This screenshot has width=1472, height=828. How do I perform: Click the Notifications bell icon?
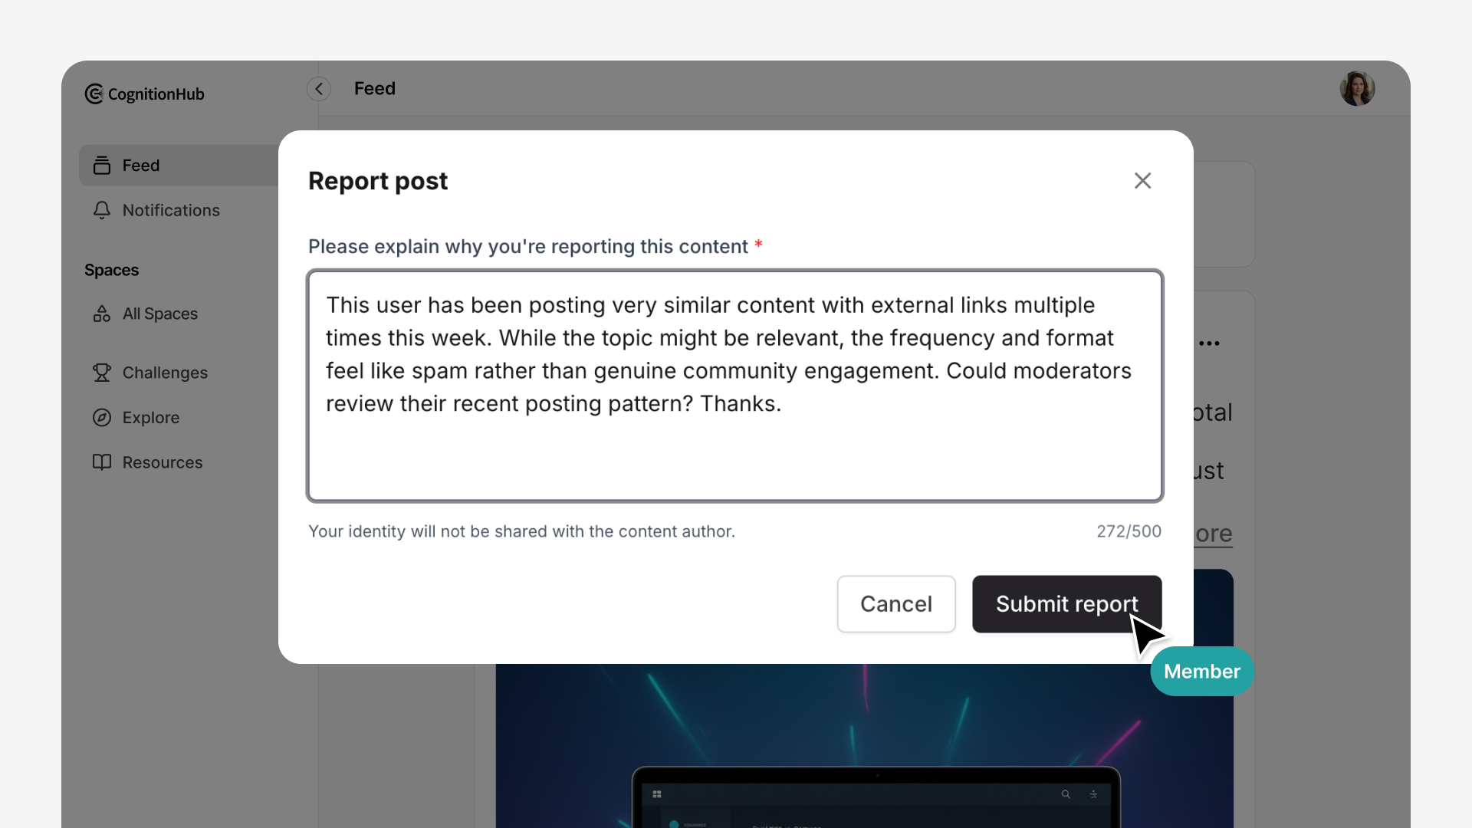pos(102,210)
